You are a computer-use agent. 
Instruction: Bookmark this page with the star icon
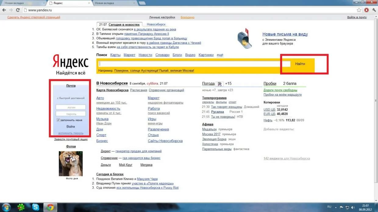click(x=359, y=10)
